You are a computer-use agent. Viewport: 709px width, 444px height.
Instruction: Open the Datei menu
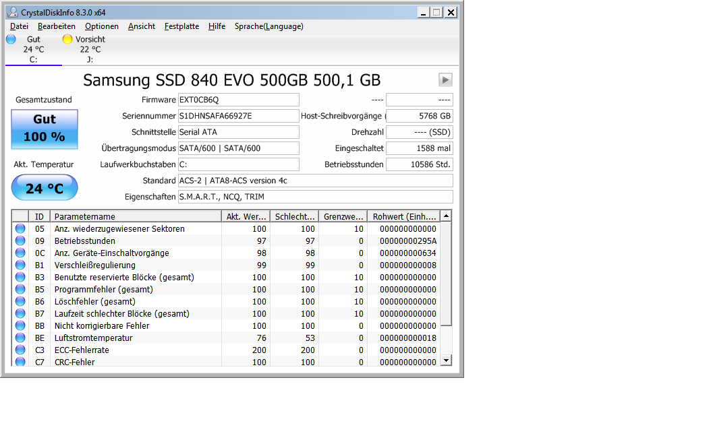pos(19,26)
